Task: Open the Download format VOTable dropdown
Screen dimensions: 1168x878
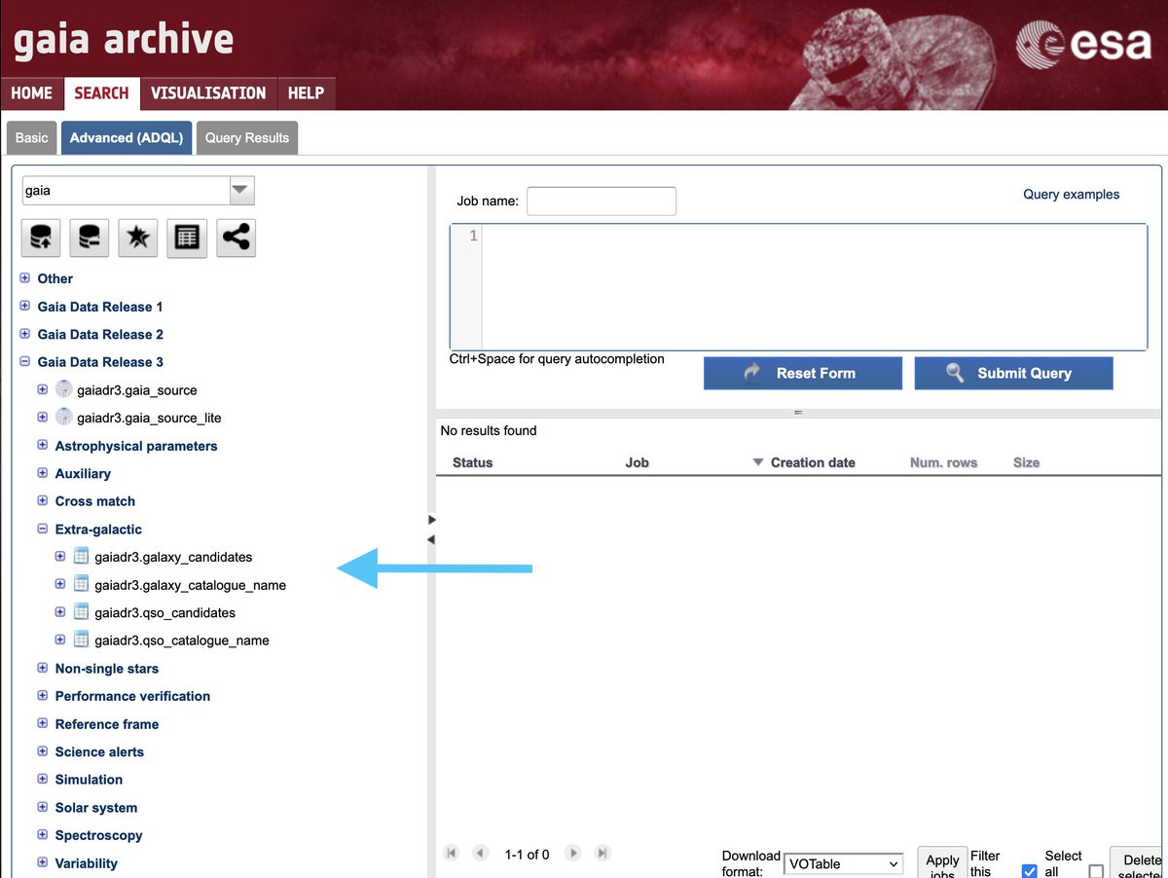Action: pos(843,863)
